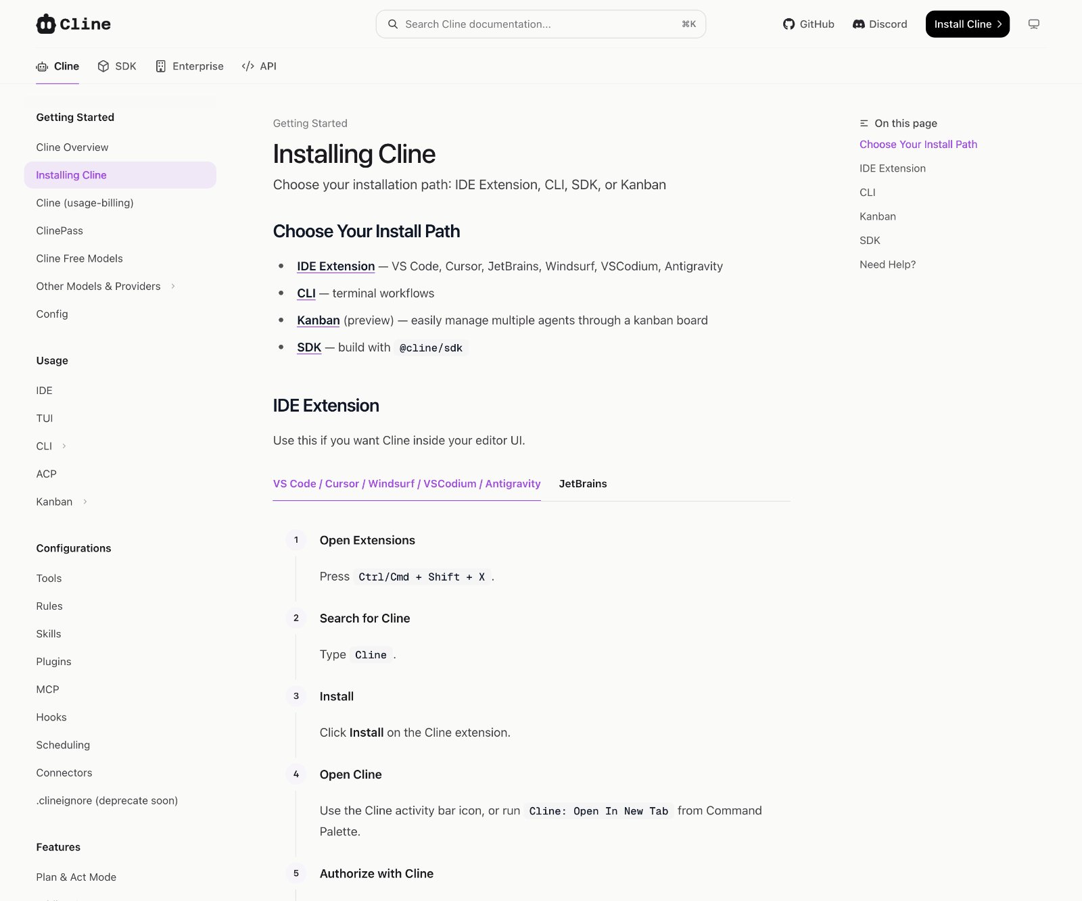The height and width of the screenshot is (901, 1082).
Task: Select Installing Cline in sidebar
Action: (x=120, y=175)
